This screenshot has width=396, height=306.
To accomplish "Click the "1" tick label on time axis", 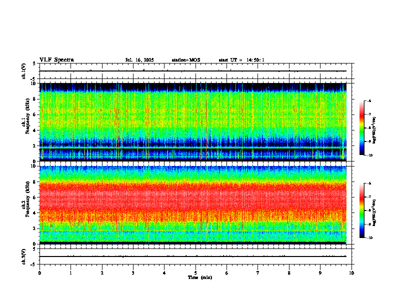I will [70, 273].
